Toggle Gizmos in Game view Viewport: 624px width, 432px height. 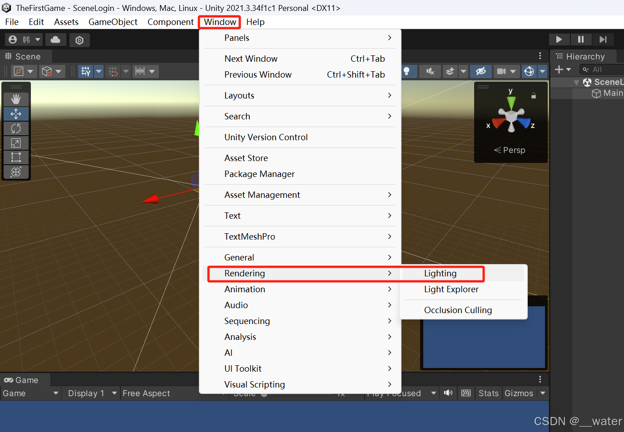[519, 393]
